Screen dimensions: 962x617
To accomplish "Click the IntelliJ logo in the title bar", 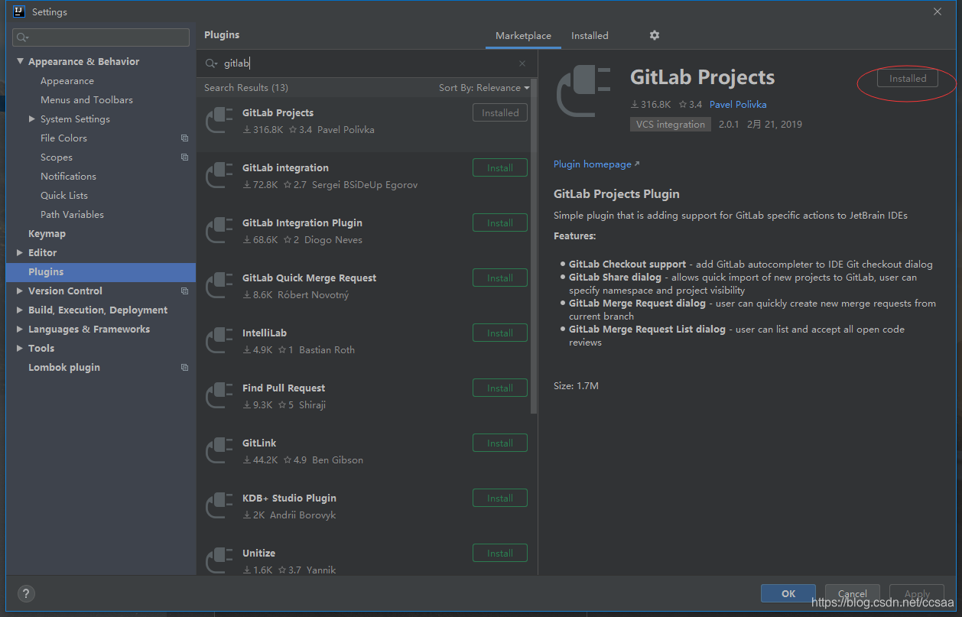I will click(19, 11).
